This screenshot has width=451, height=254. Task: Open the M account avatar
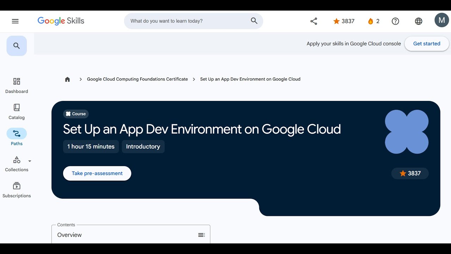pyautogui.click(x=441, y=20)
